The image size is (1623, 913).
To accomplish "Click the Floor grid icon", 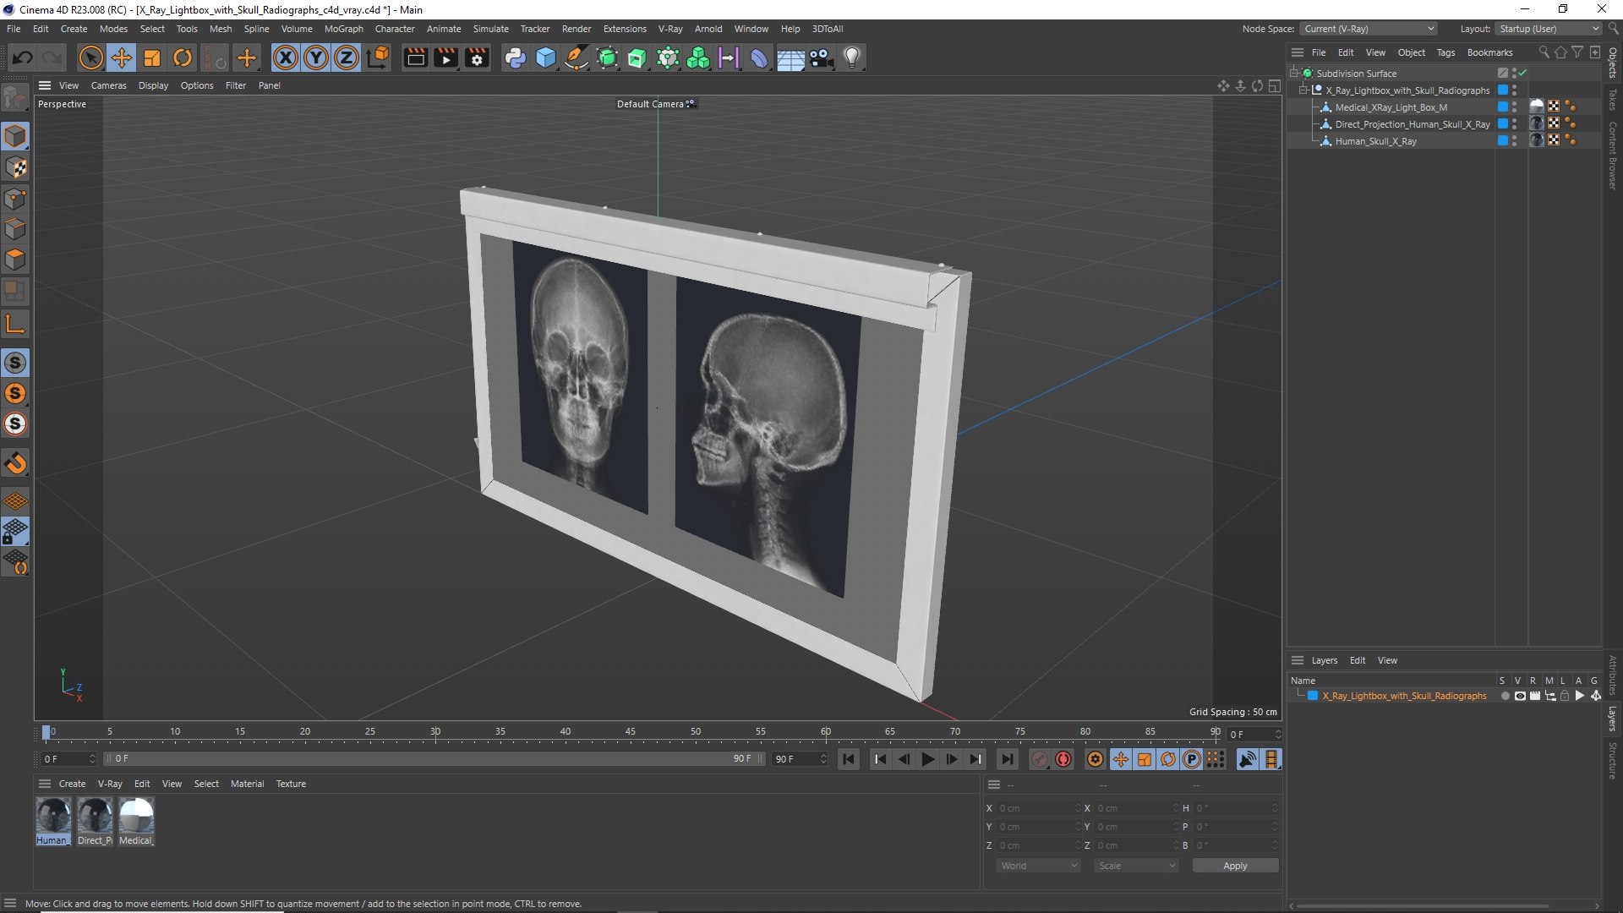I will tap(790, 57).
